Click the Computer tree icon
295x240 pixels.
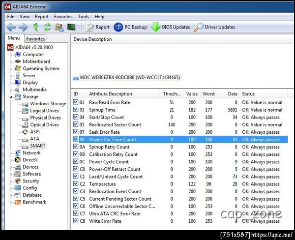[x=18, y=55]
